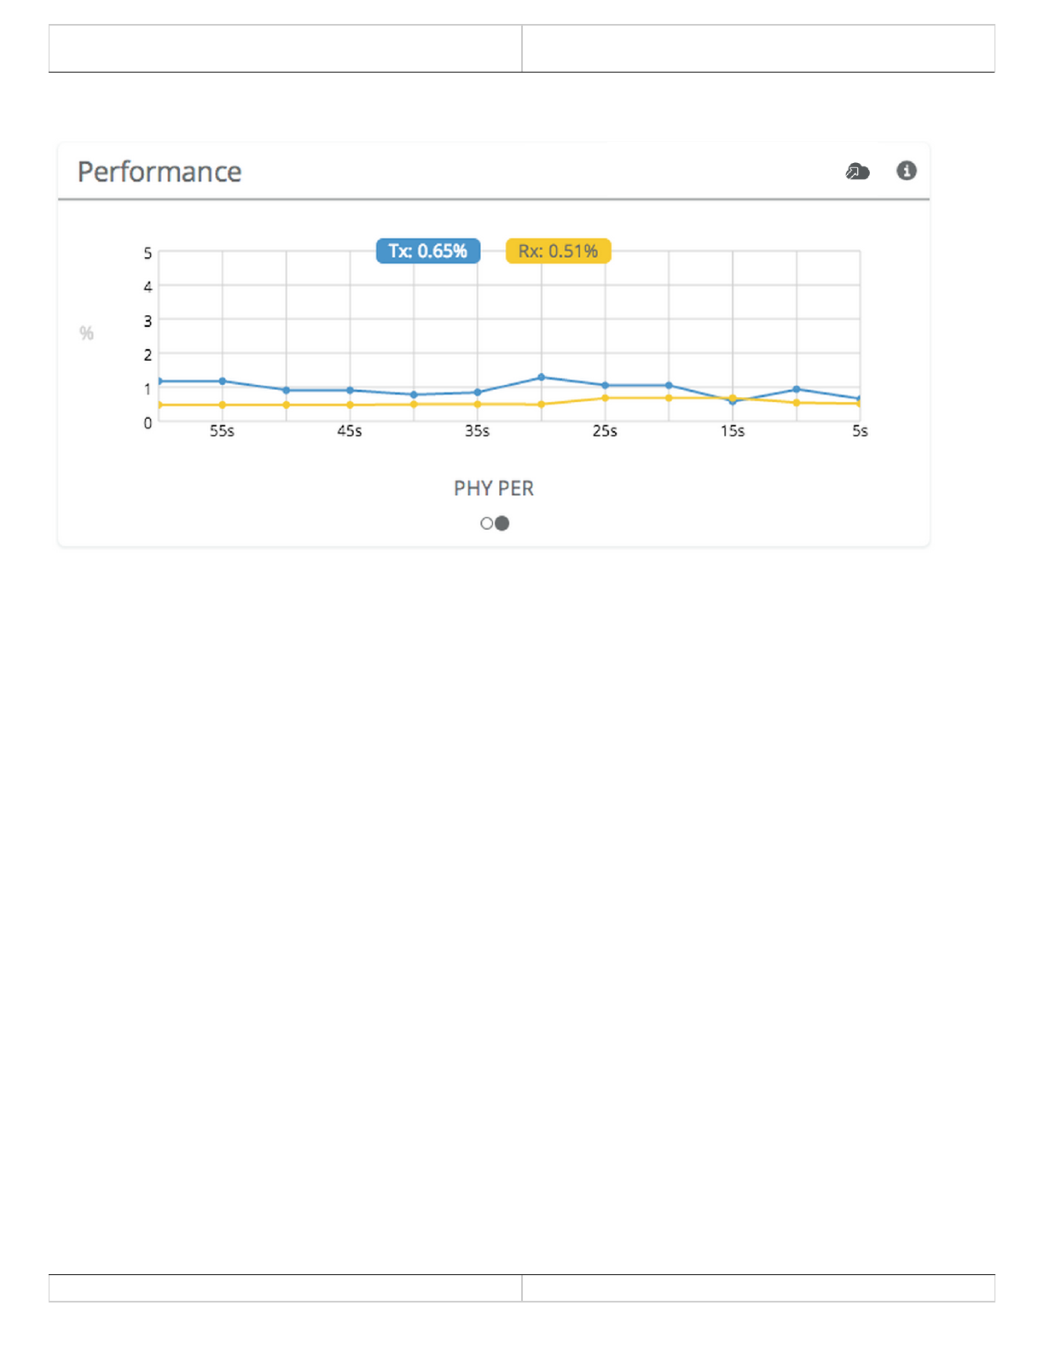Click yellow Rx data point at 45s
The width and height of the screenshot is (1044, 1352).
pos(350,405)
